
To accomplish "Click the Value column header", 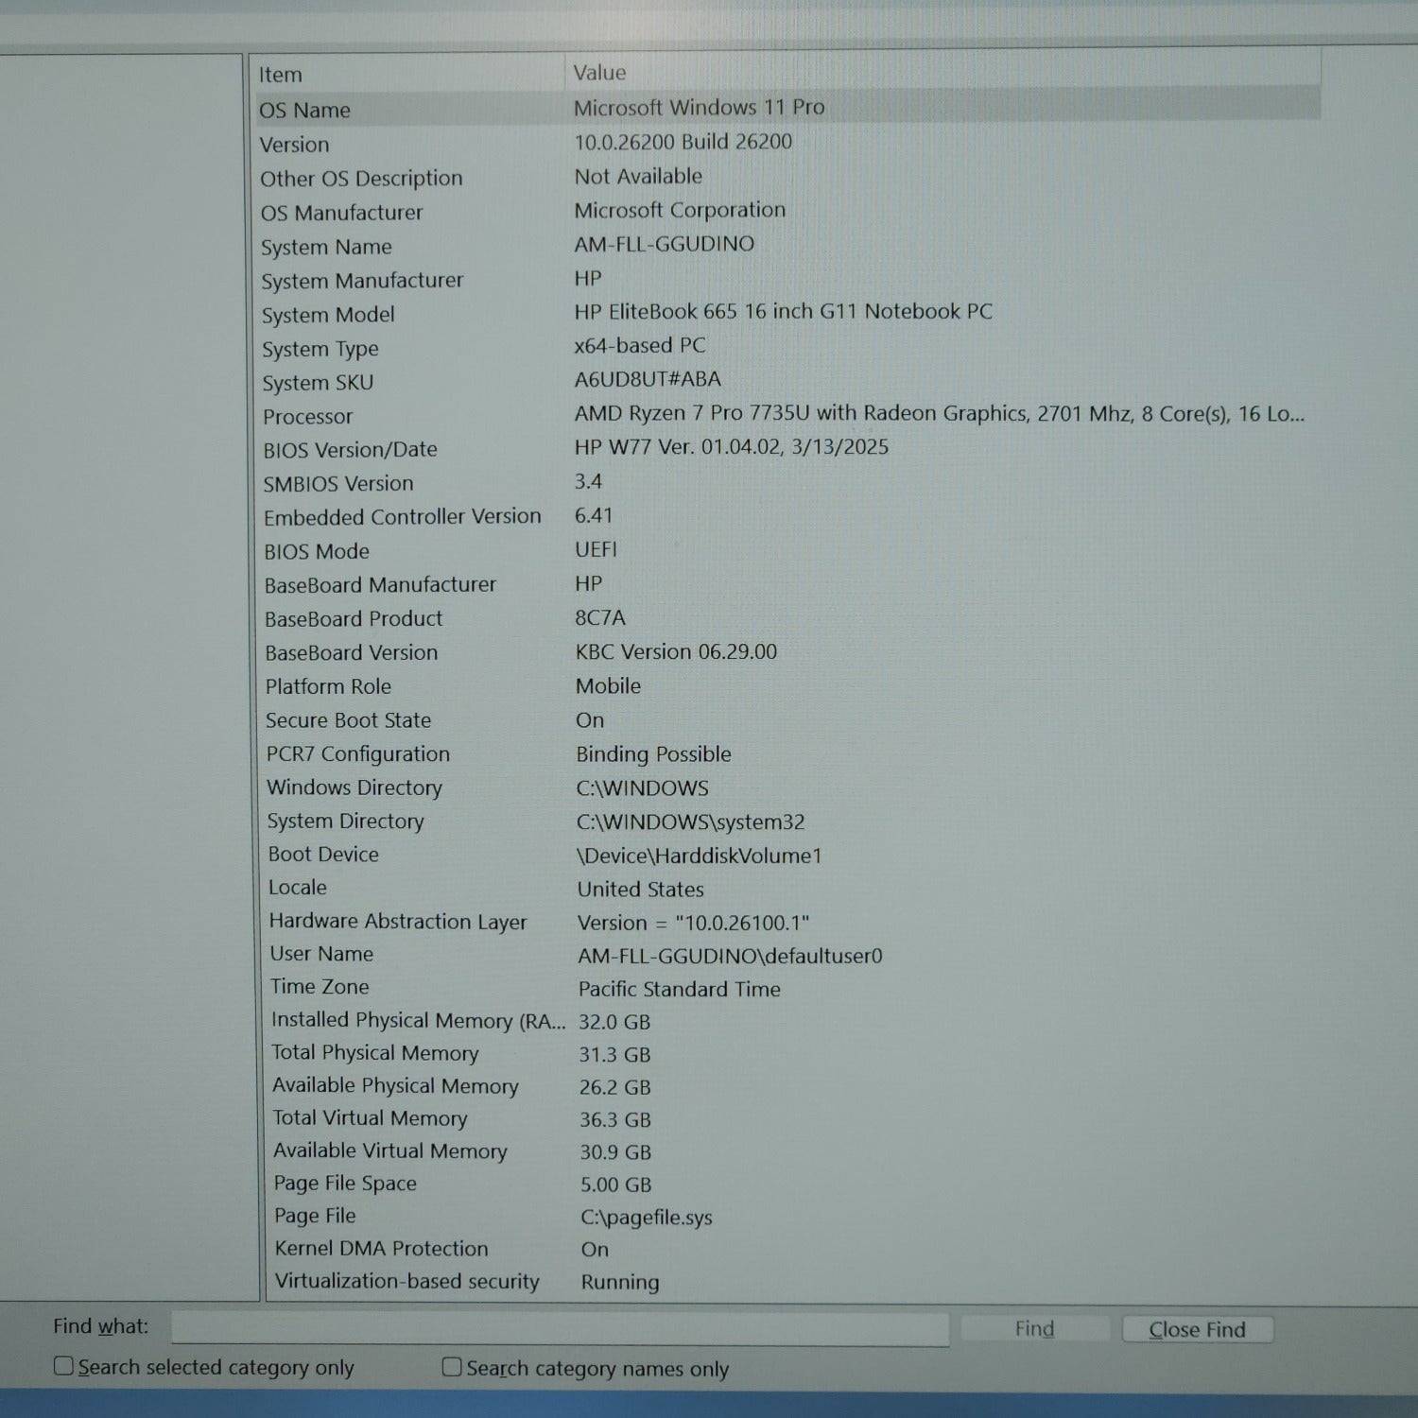I will tap(599, 73).
